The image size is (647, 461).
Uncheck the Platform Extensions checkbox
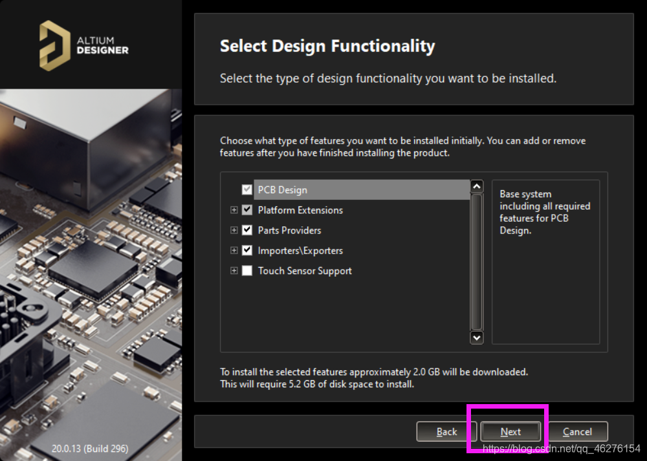(x=247, y=210)
